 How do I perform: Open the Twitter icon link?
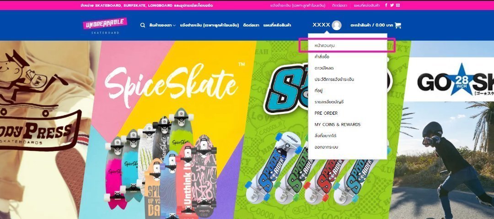click(392, 5)
